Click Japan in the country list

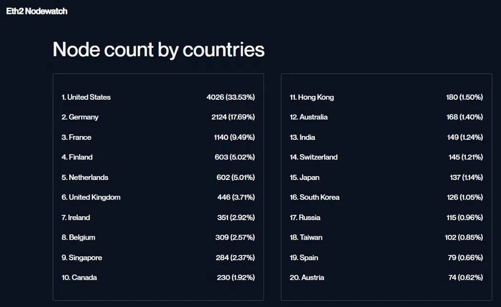coord(304,178)
